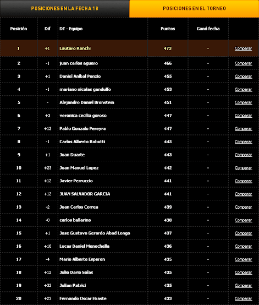Open Comparar for Lucas Daniel Menechella
The height and width of the screenshot is (305, 259).
coord(243,246)
